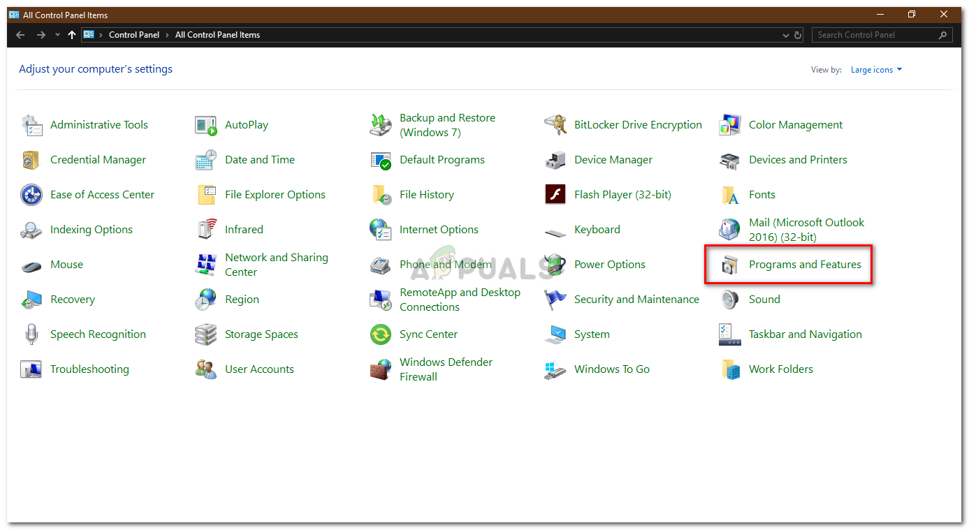
Task: Open the Flash Player icon
Action: pyautogui.click(x=555, y=195)
